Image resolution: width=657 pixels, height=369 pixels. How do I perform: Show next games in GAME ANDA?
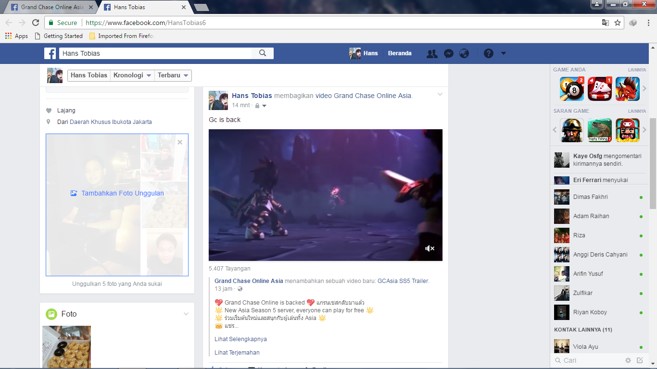coord(644,89)
